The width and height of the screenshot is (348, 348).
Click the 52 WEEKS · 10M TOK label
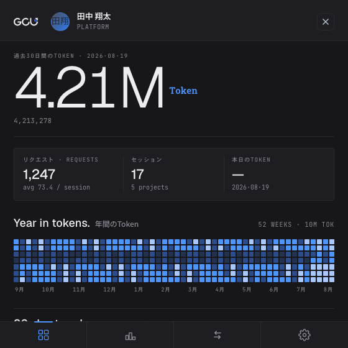296,224
